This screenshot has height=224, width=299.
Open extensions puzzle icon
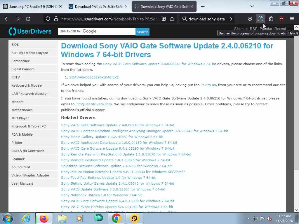coord(271,19)
